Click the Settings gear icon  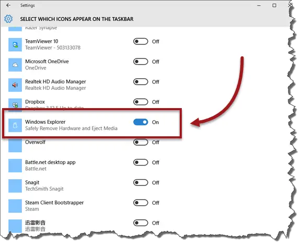tap(8, 19)
